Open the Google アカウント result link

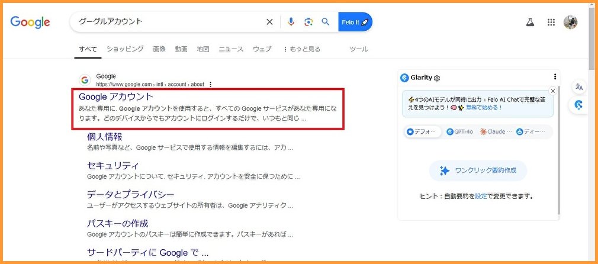click(x=115, y=96)
